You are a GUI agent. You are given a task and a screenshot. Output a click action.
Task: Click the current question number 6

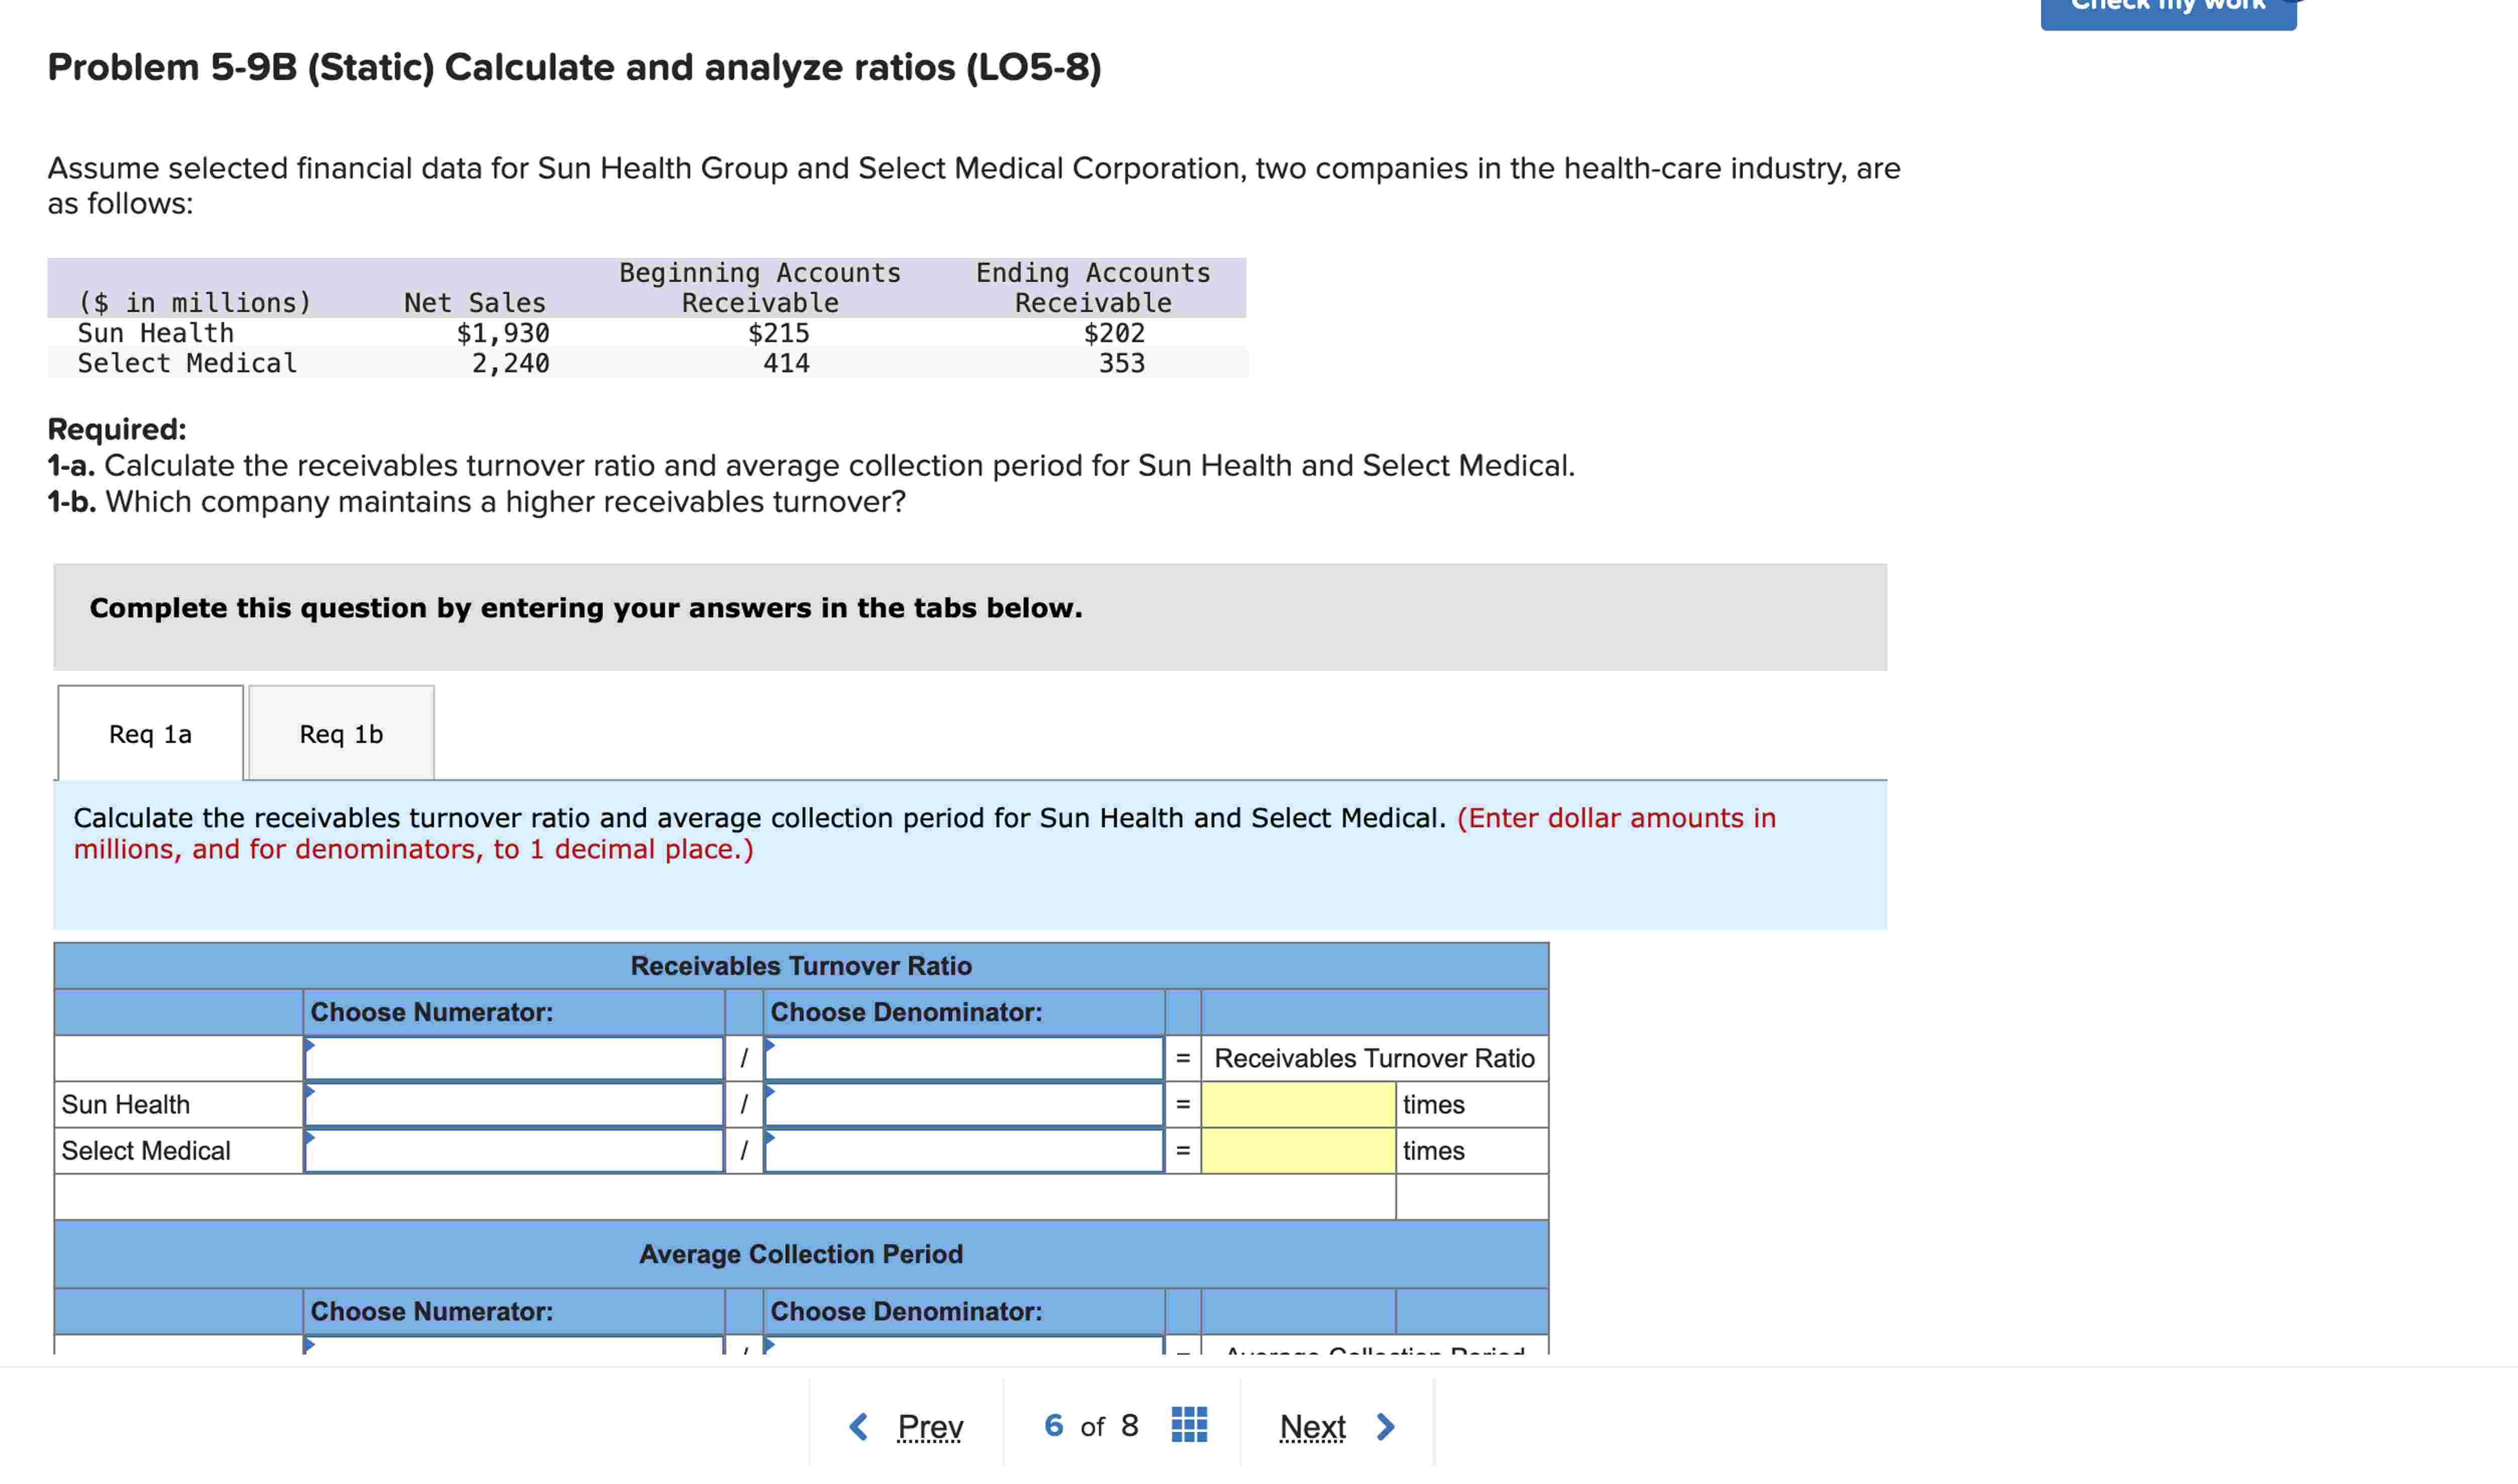[1053, 1425]
